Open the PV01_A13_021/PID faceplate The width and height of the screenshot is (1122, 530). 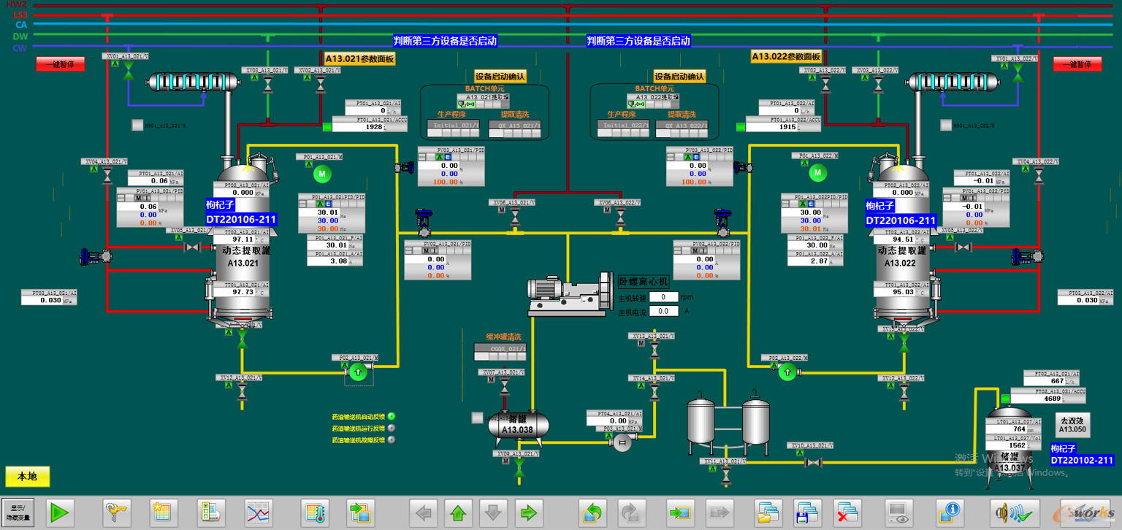pos(150,207)
